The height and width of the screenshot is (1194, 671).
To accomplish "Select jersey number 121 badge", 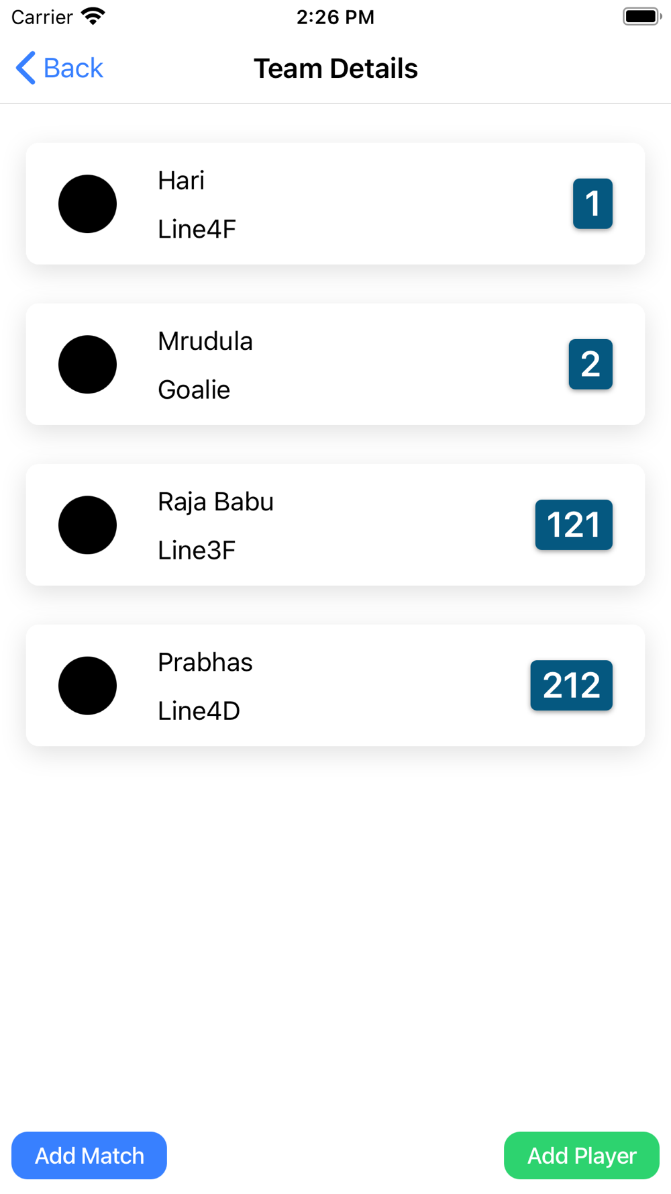I will [x=574, y=524].
